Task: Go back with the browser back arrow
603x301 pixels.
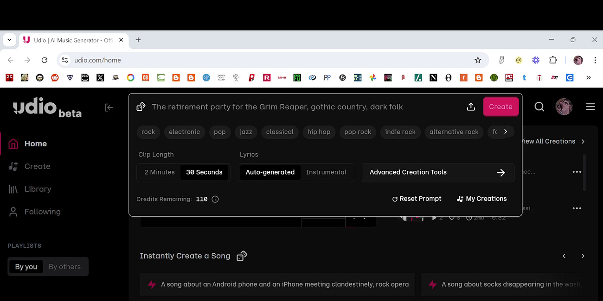Action: point(11,60)
